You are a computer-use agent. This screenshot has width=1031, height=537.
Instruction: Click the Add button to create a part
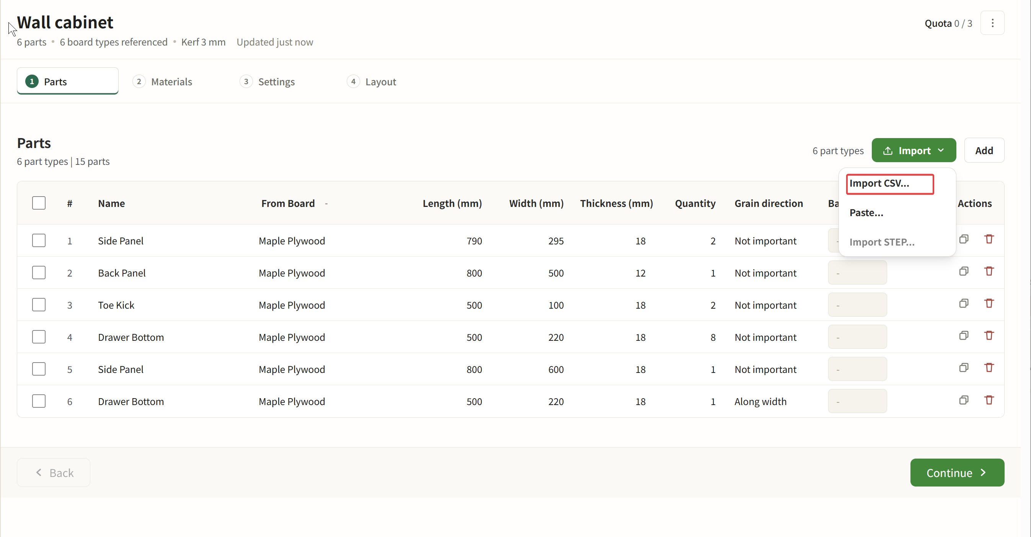(985, 150)
